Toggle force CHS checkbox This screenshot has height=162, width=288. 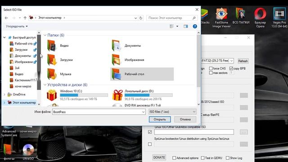211,68
